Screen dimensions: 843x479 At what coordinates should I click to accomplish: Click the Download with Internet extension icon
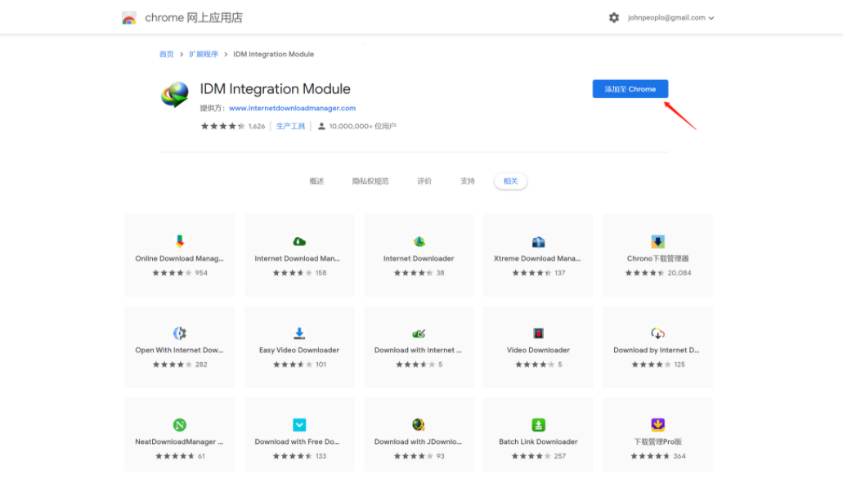(x=419, y=334)
